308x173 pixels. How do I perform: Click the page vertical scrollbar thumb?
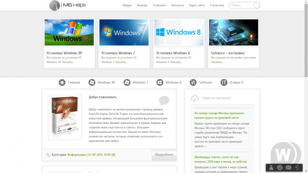click(x=306, y=40)
